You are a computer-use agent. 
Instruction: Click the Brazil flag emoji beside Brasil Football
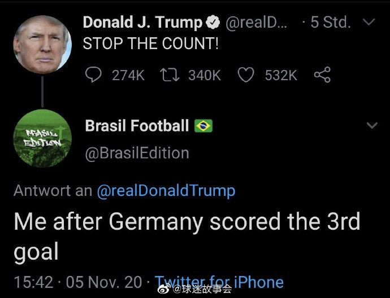pos(203,126)
